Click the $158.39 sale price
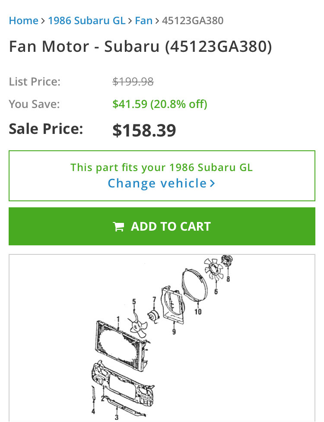 coord(144,130)
